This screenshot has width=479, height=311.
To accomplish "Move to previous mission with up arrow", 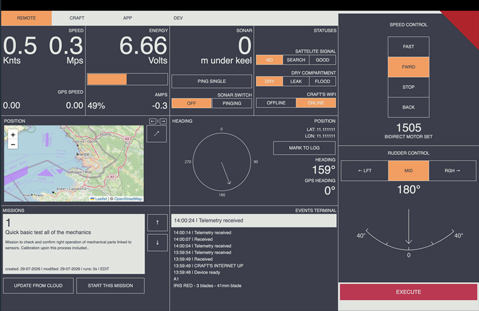I will 157,222.
